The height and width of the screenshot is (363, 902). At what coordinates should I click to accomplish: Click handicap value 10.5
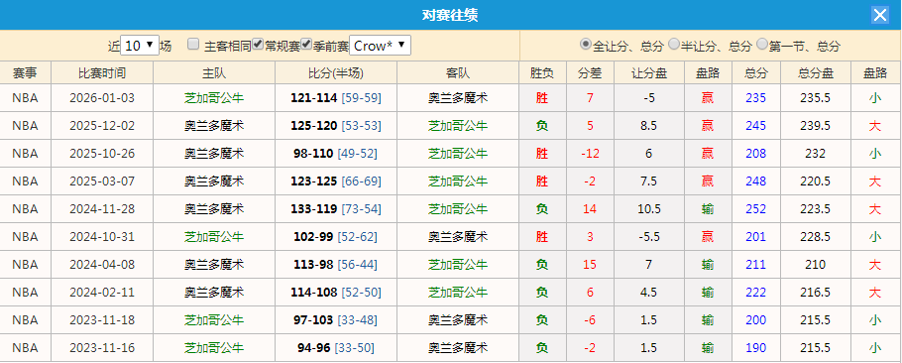tap(649, 209)
